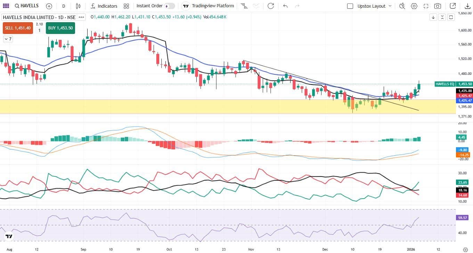Click the Sep label on time axis
Image resolution: width=473 pixels, height=253 pixels.
click(x=83, y=249)
